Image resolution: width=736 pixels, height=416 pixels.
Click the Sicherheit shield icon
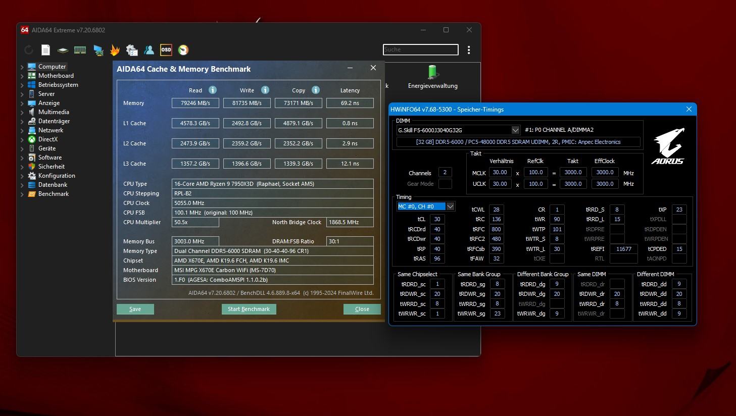tap(32, 167)
